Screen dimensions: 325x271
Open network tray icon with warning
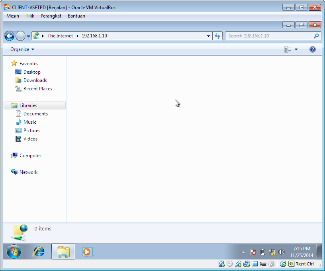[272, 252]
